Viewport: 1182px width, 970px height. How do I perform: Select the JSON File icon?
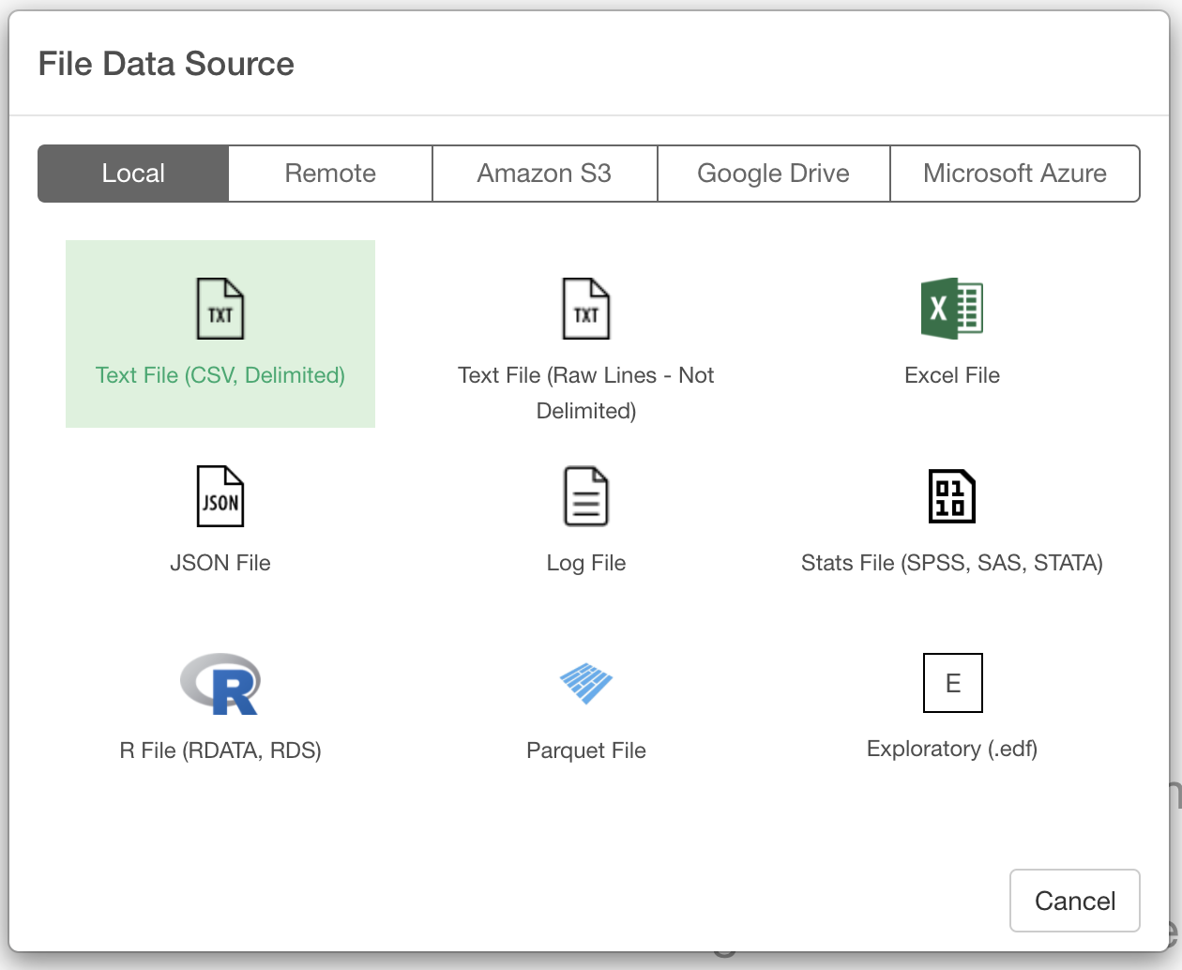(x=220, y=496)
